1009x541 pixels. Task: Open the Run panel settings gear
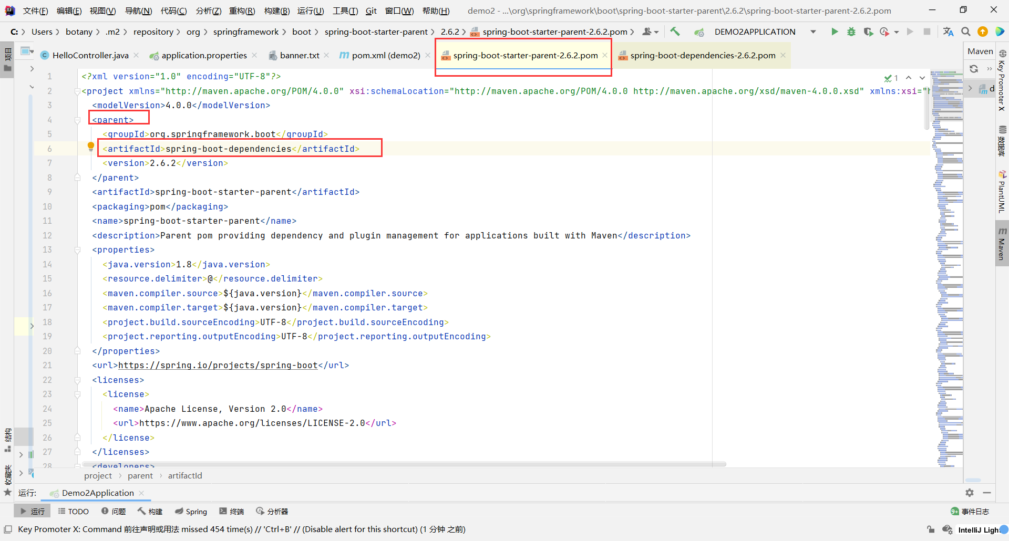(x=970, y=493)
